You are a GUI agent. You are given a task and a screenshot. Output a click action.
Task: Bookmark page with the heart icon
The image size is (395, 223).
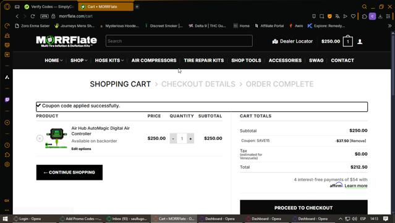coord(353,16)
